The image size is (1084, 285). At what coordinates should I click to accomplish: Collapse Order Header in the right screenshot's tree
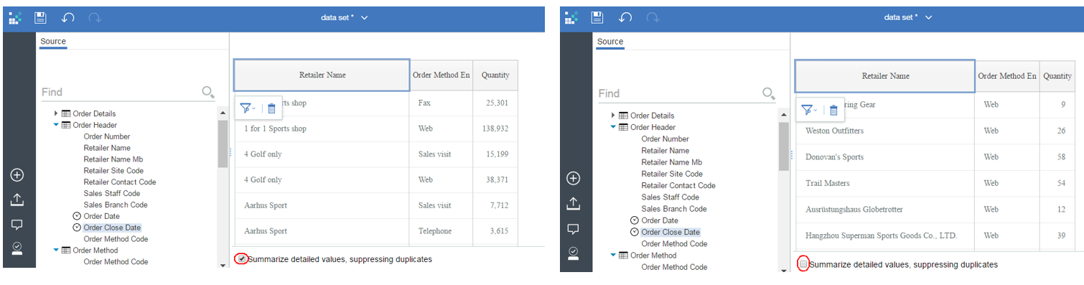click(613, 127)
